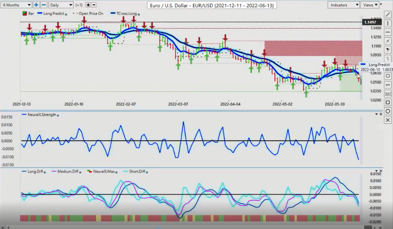
Task: Select the ellipse drawing tool
Action: tap(388, 111)
